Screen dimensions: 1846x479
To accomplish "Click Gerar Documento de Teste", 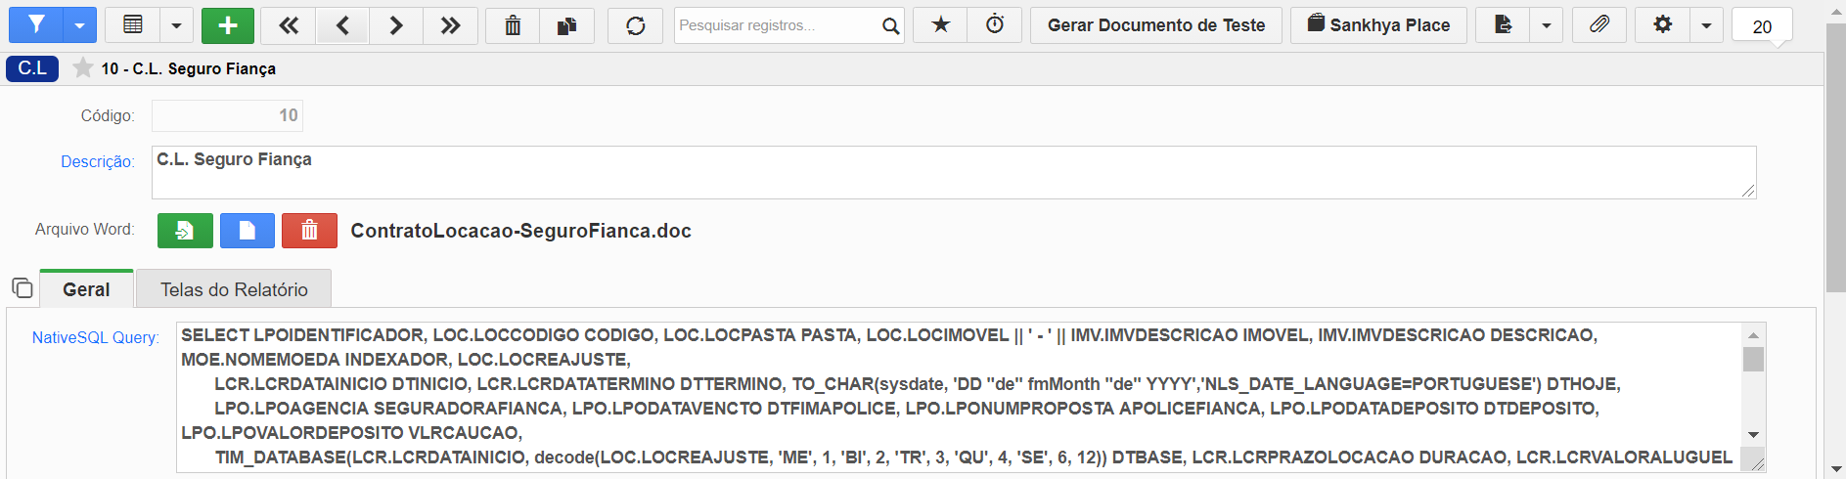I will [x=1156, y=25].
